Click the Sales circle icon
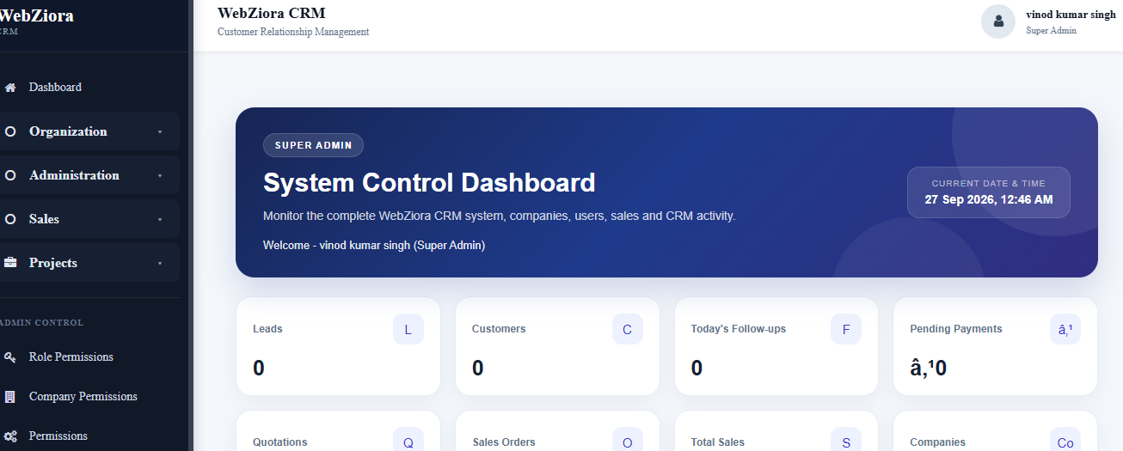Screen dimensions: 1123x451 coord(10,219)
